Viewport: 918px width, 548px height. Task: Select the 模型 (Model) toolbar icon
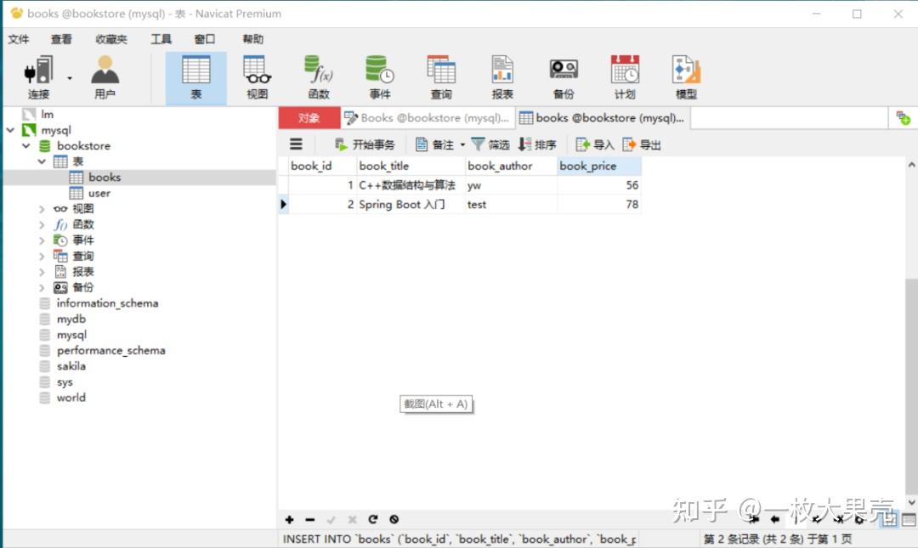click(x=685, y=75)
